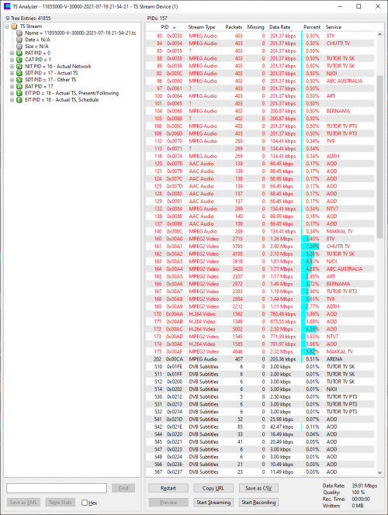Collapse the TS Stream root node
The width and height of the screenshot is (388, 515).
click(x=7, y=26)
